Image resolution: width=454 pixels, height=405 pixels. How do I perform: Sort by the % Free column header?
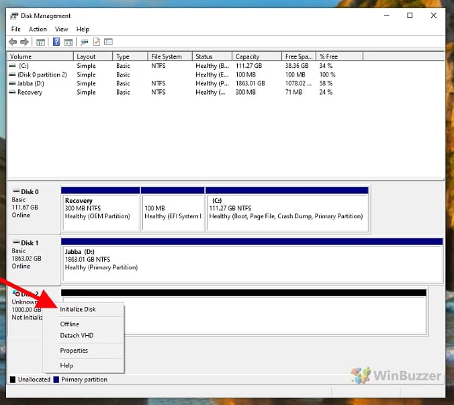339,56
